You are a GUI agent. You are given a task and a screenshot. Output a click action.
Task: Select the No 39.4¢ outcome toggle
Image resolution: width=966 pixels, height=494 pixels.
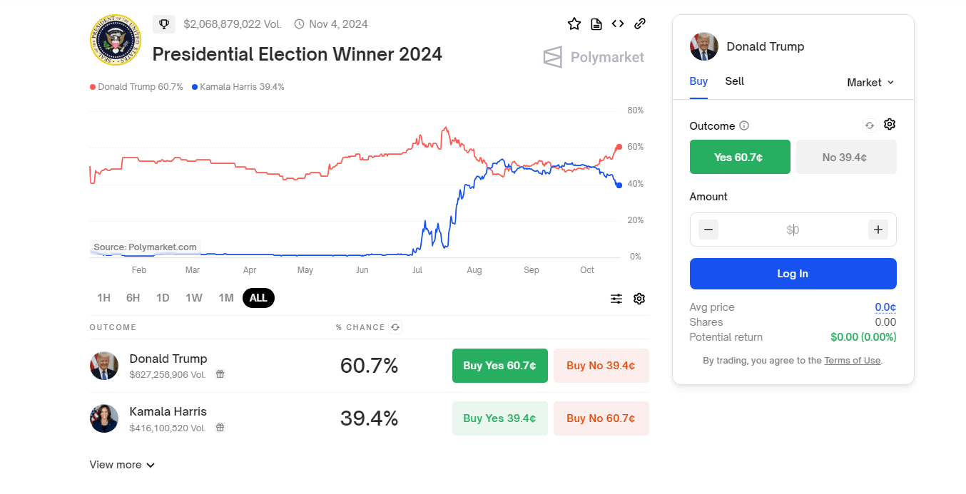pos(846,156)
